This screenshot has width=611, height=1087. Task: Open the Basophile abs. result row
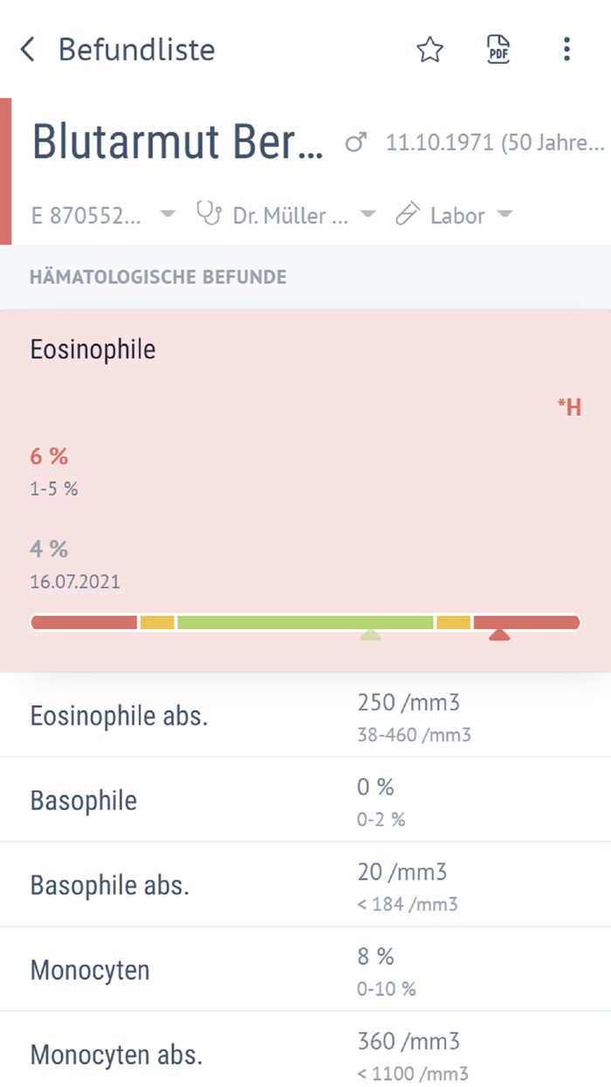305,885
